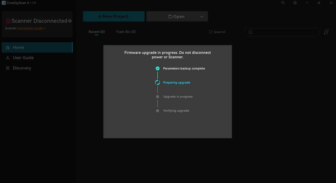Click the search magnifier icon

point(250,32)
